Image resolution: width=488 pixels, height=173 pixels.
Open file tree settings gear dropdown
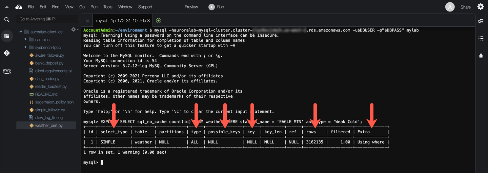tap(74, 30)
